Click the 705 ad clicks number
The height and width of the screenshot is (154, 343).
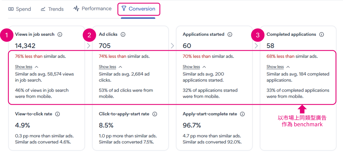click(105, 46)
